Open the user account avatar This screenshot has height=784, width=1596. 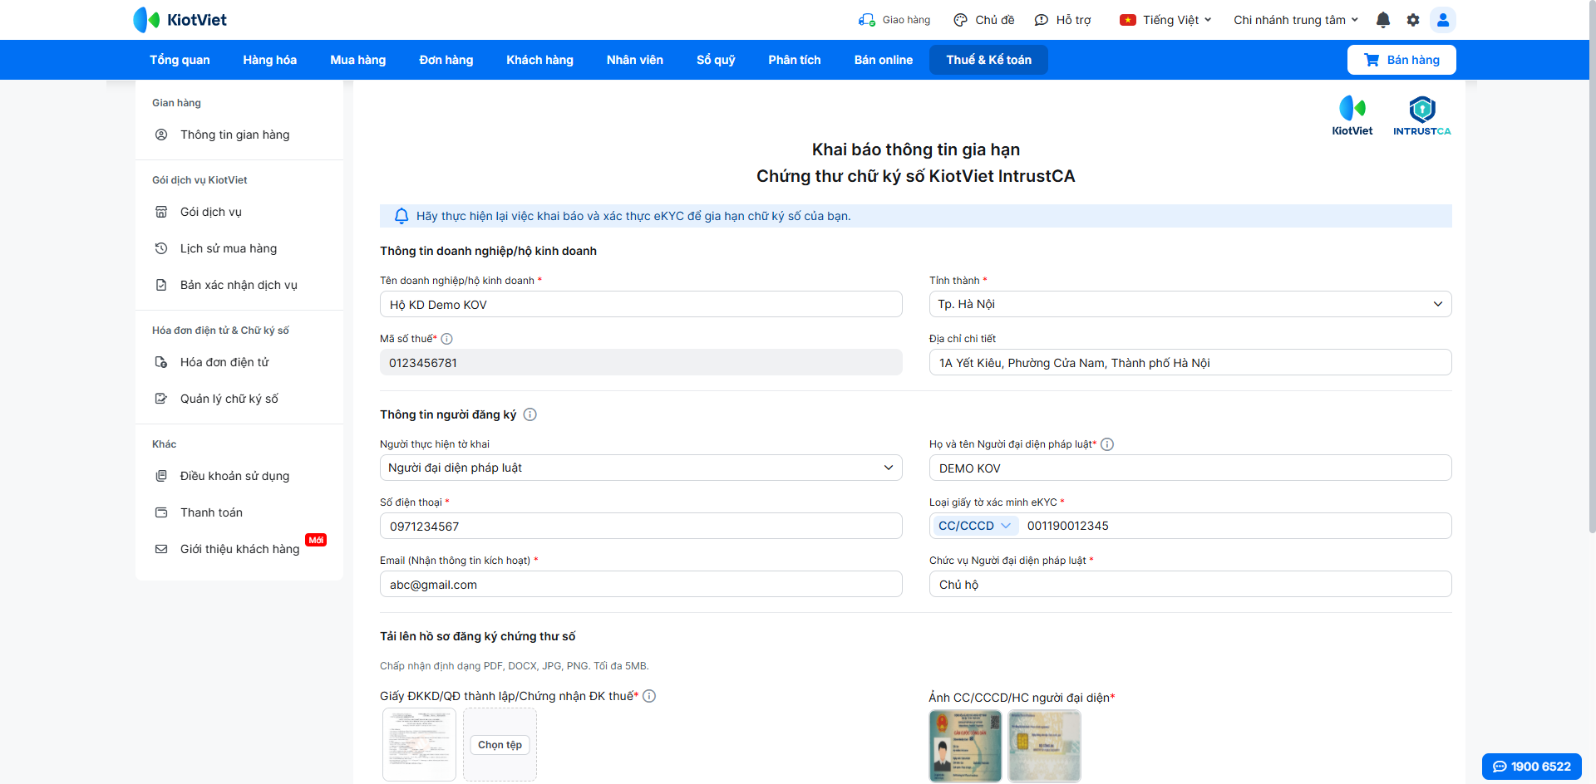click(1443, 20)
